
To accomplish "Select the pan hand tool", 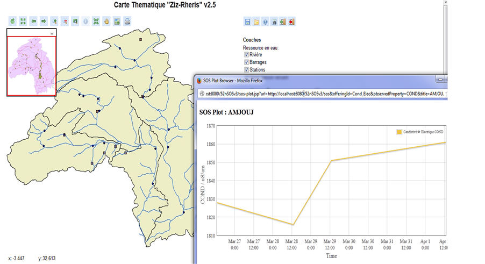I will tap(106, 22).
